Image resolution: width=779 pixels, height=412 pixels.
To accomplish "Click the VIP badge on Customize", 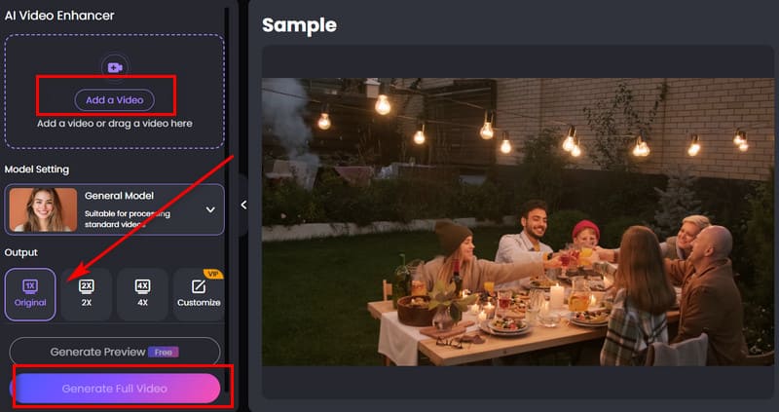I will (213, 274).
